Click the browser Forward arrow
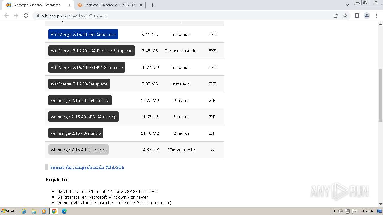383x215 pixels. click(x=16, y=16)
